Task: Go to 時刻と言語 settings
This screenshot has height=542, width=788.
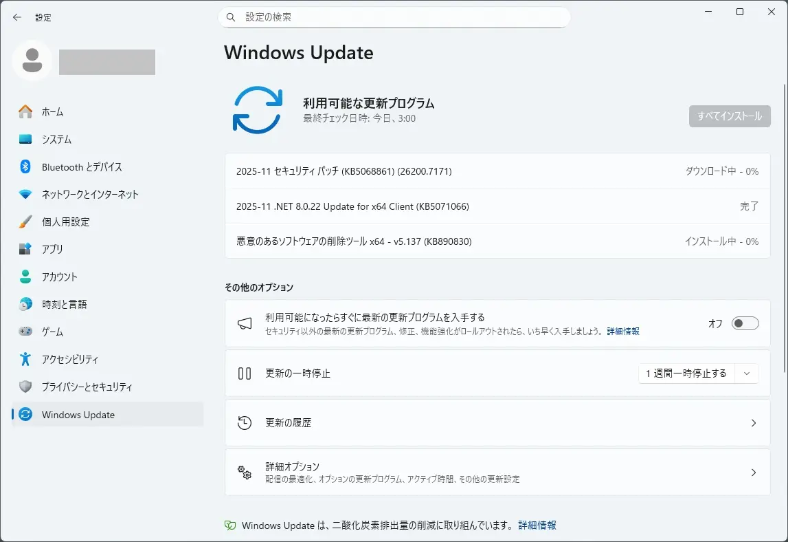Action: 64,304
